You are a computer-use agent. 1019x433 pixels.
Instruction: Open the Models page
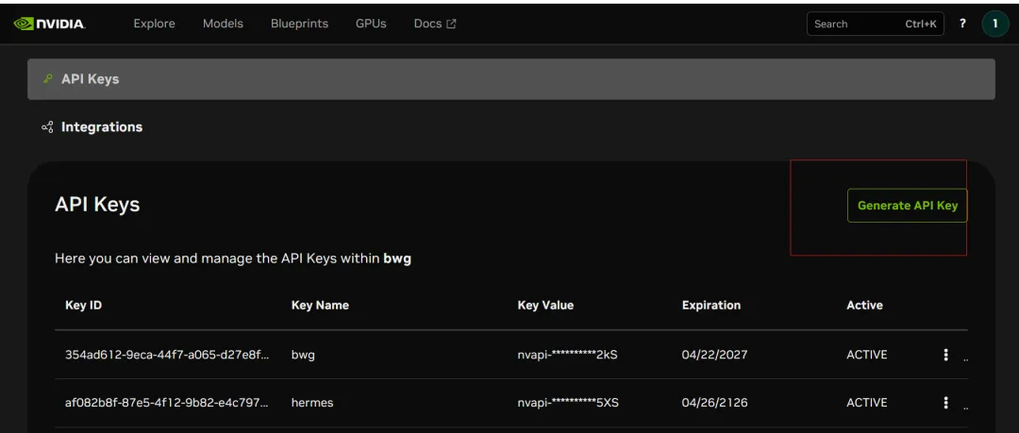(x=223, y=24)
